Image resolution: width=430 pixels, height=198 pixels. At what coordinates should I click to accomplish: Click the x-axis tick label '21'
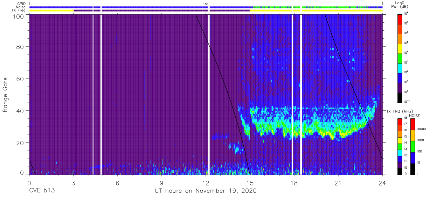338,183
